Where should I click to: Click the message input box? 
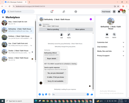coord(69,95)
